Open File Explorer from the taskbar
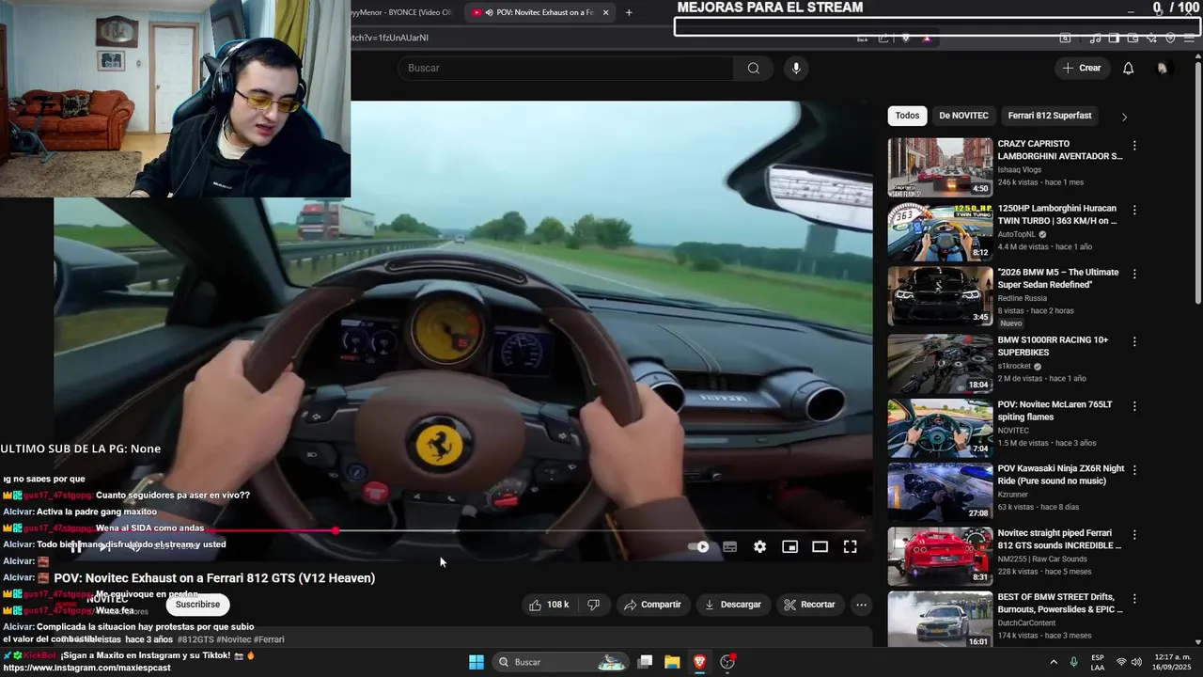 pos(672,662)
